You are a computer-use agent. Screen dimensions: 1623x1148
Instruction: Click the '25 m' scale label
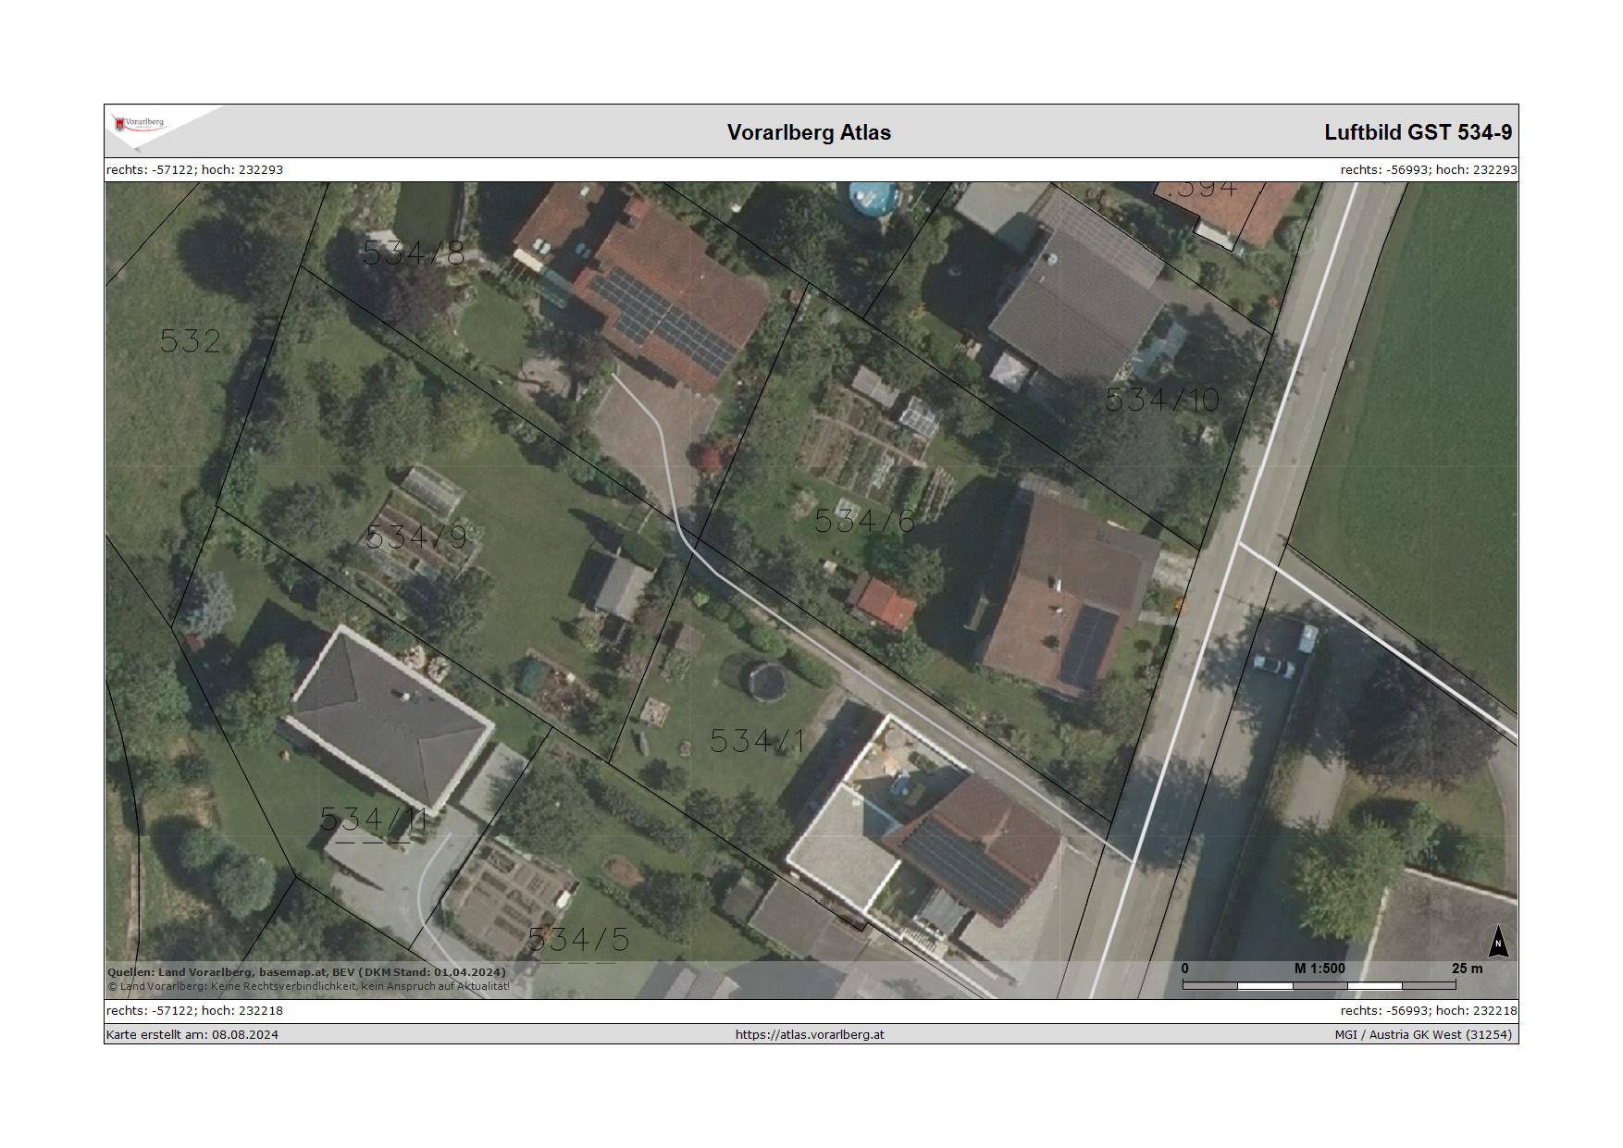[x=1467, y=969]
